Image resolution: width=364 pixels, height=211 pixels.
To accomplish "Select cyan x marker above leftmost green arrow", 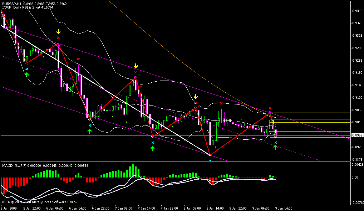I will click(26, 69).
